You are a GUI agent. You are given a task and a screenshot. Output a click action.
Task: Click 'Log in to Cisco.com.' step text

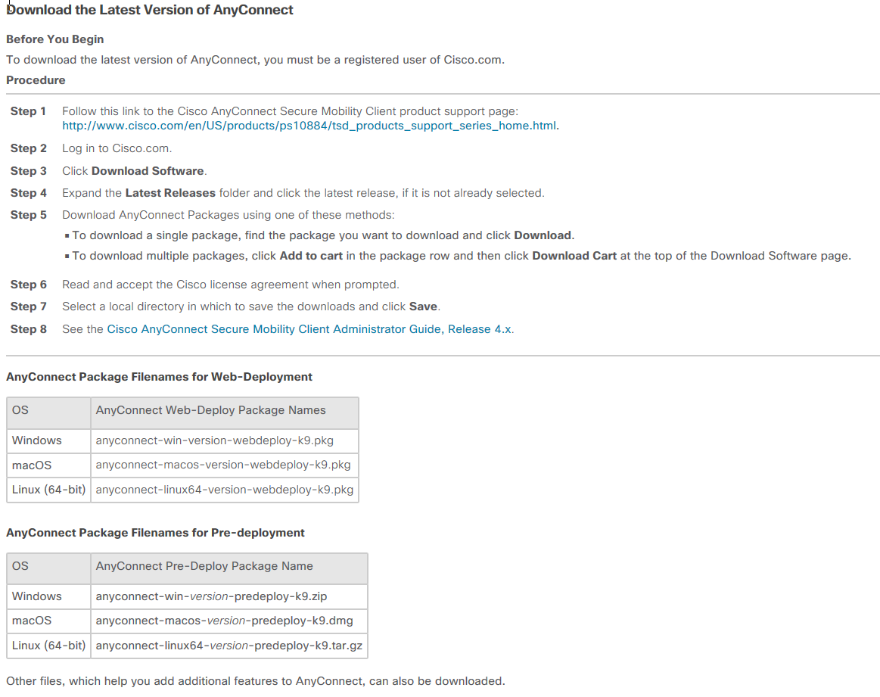pyautogui.click(x=117, y=148)
